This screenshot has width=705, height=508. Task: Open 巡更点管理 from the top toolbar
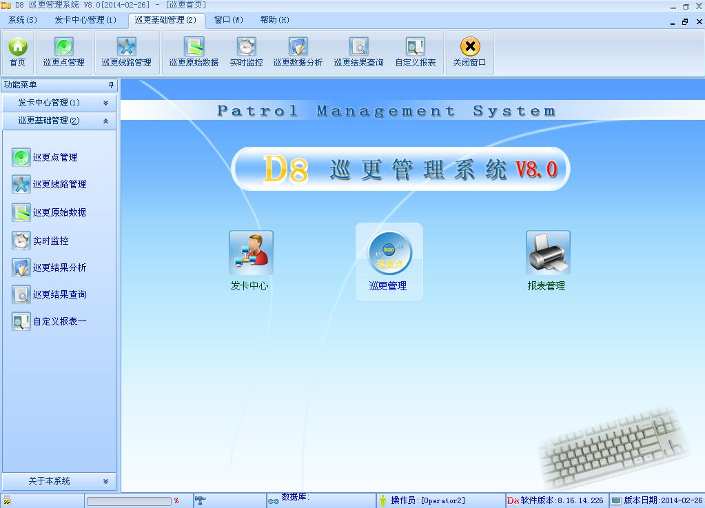click(x=64, y=52)
